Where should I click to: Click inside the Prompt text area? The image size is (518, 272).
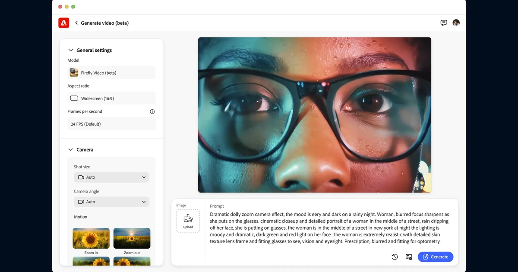[330, 228]
